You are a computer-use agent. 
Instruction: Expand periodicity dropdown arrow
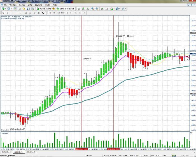point(120,9)
